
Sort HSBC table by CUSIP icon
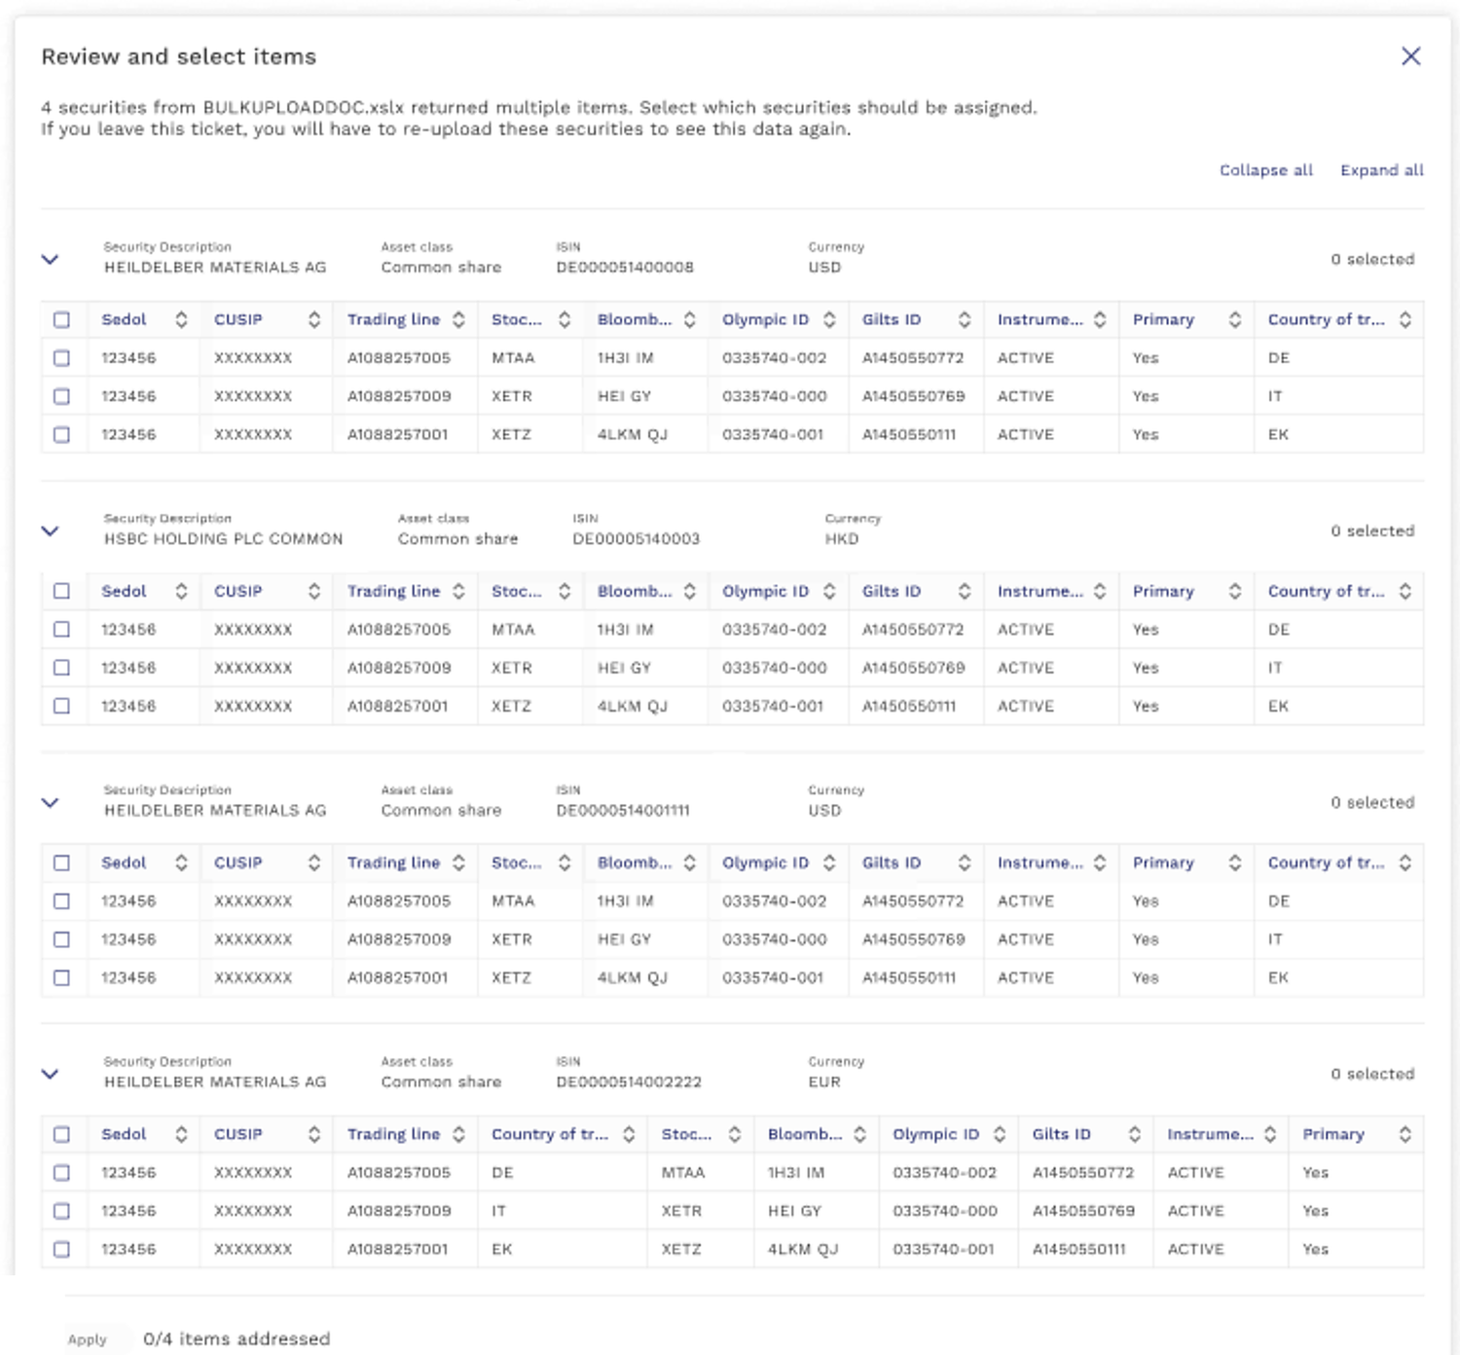(x=314, y=591)
